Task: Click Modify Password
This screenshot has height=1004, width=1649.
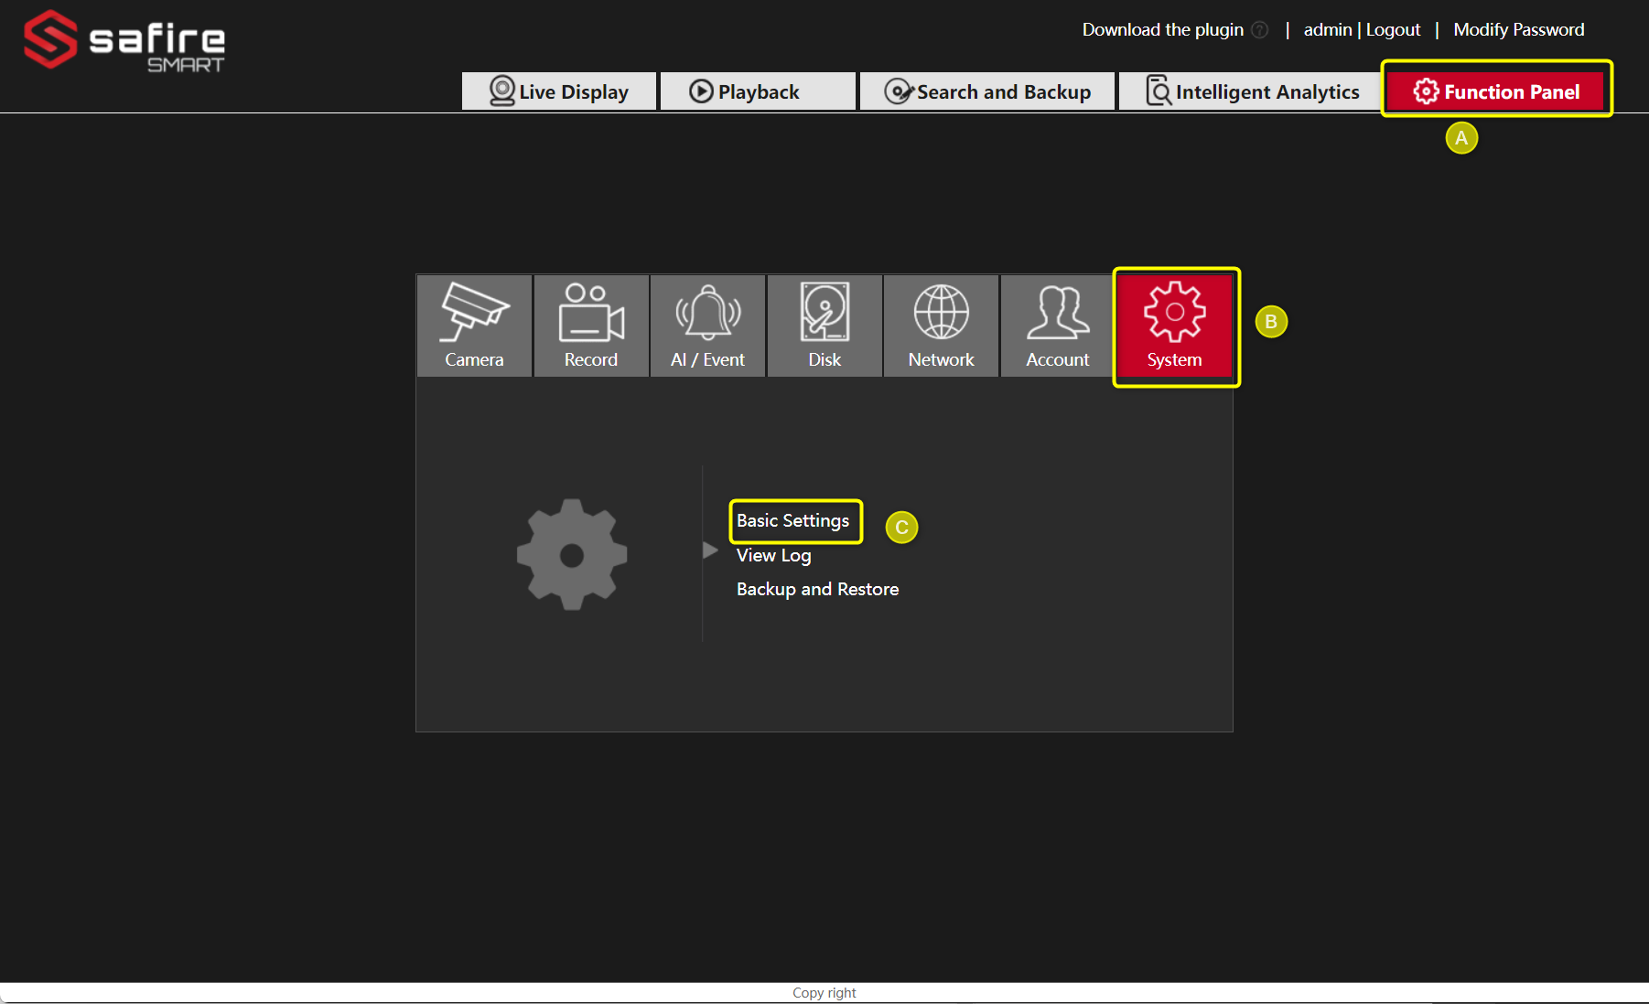Action: point(1518,29)
